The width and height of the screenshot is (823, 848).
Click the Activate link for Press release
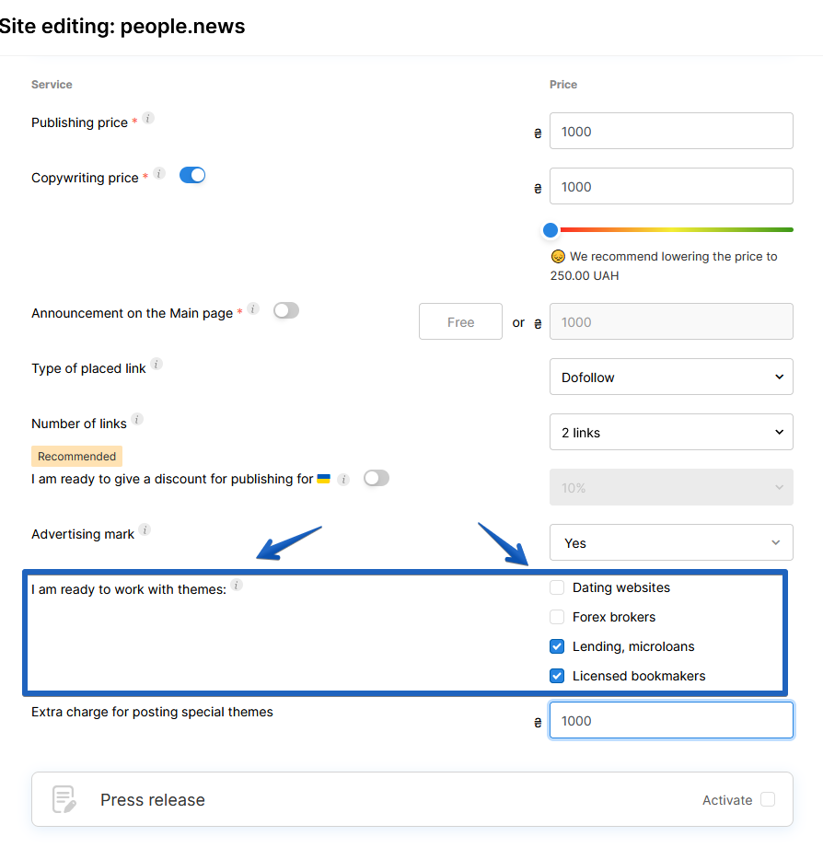(x=727, y=800)
